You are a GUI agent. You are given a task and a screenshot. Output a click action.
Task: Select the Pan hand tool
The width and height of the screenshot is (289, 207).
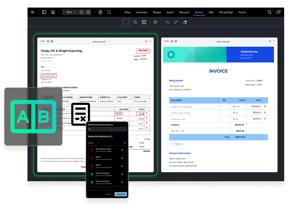100,12
